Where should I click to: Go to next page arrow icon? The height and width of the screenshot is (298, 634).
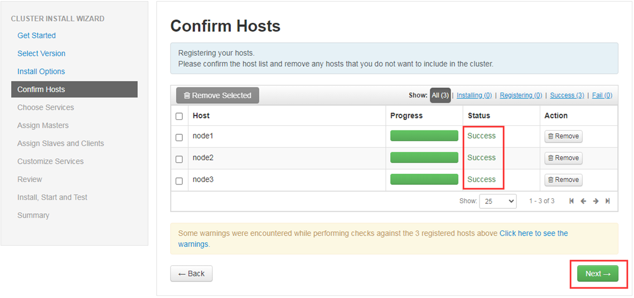[x=596, y=201]
